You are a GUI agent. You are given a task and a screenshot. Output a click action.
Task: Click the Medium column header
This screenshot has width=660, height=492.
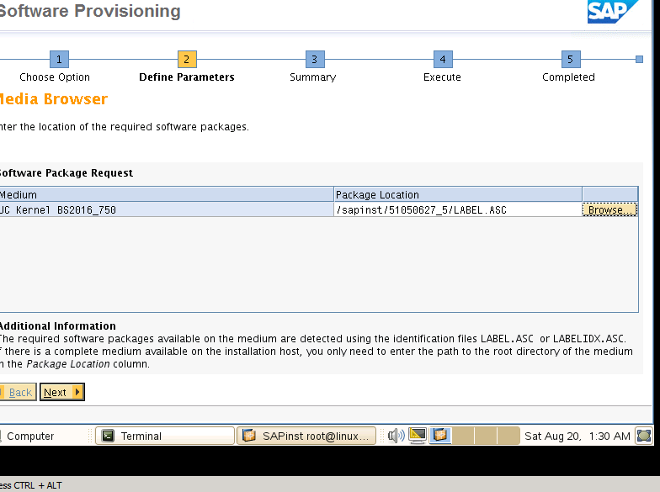pos(167,194)
